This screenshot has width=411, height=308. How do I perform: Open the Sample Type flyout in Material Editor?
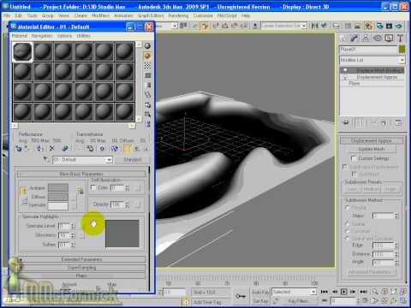pyautogui.click(x=147, y=45)
